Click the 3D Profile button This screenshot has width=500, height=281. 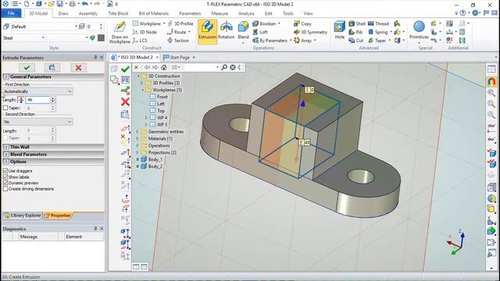[180, 23]
